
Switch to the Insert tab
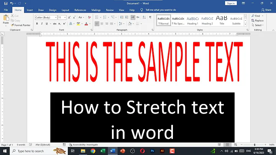30,10
